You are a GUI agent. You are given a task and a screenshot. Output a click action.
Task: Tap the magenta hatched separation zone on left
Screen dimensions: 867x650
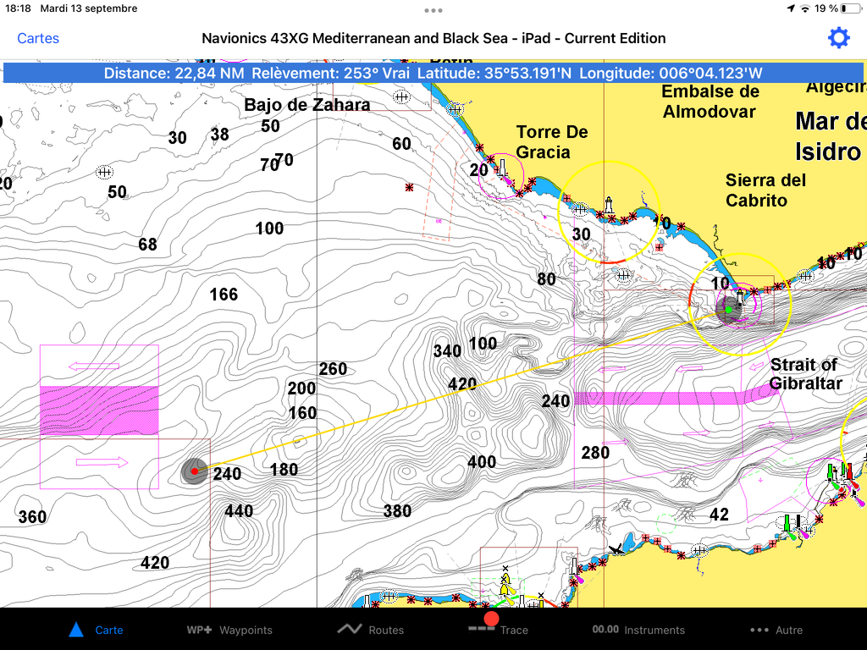coord(100,410)
